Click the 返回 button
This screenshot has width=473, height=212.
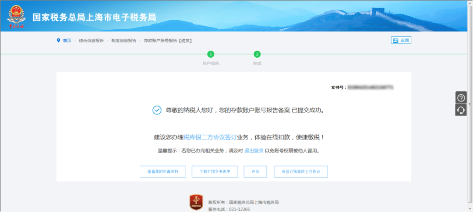[401, 40]
